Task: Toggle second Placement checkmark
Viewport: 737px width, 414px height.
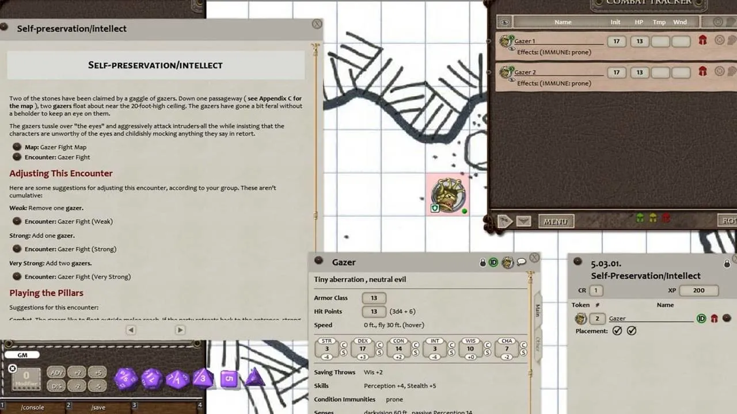Action: click(x=632, y=331)
